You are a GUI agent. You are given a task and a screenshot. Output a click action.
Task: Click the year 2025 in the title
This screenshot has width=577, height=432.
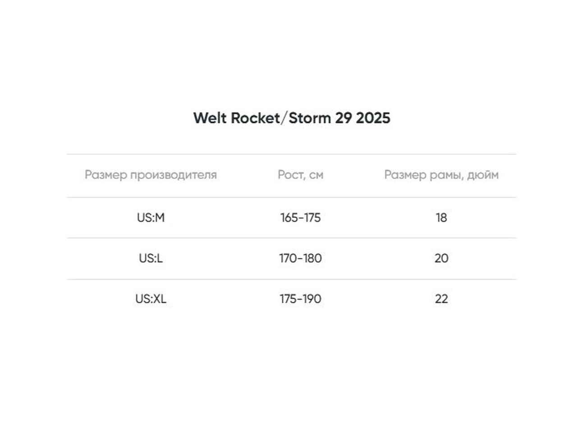click(x=373, y=118)
